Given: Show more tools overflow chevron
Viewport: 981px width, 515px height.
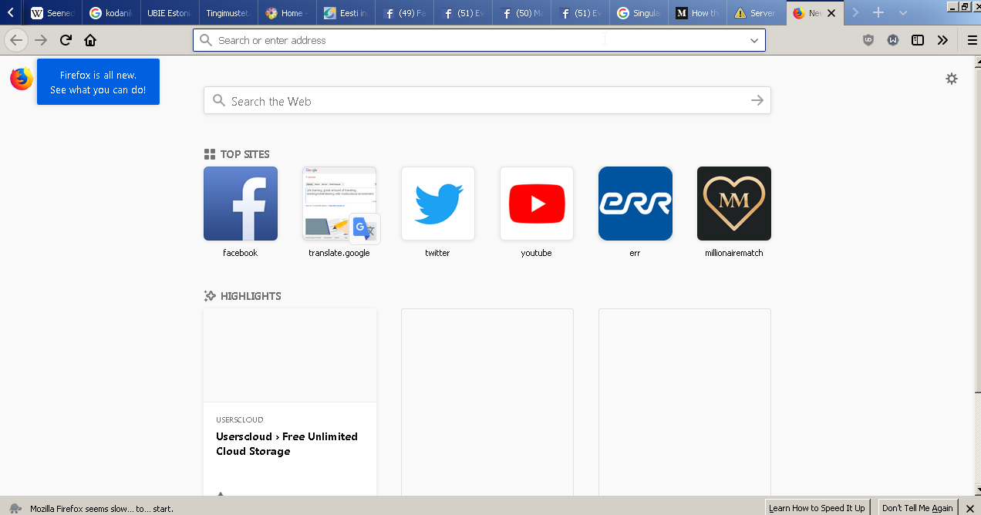Looking at the screenshot, I should pyautogui.click(x=942, y=40).
